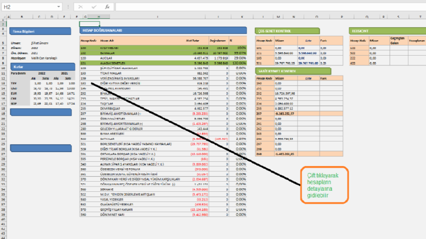Click the cell with 'Melih Can Karakaşlı'
Image resolution: width=426 pixels, height=239 pixels.
tap(44, 58)
